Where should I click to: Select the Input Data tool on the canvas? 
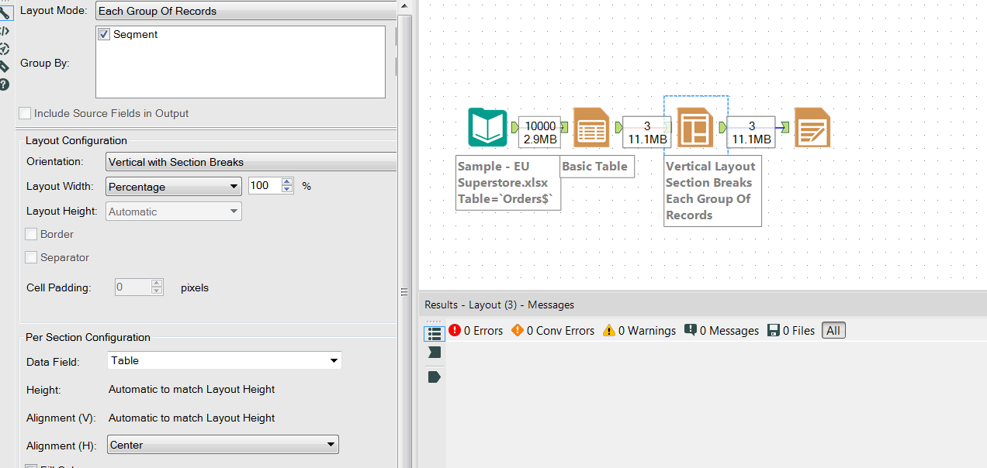487,126
